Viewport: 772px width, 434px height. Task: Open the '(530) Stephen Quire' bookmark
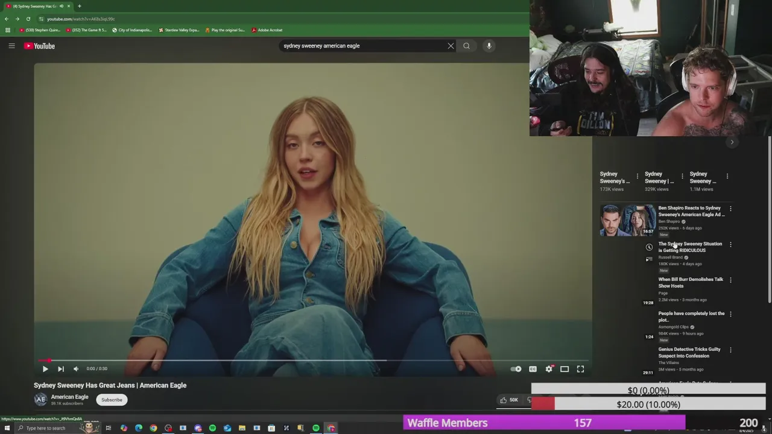point(40,30)
